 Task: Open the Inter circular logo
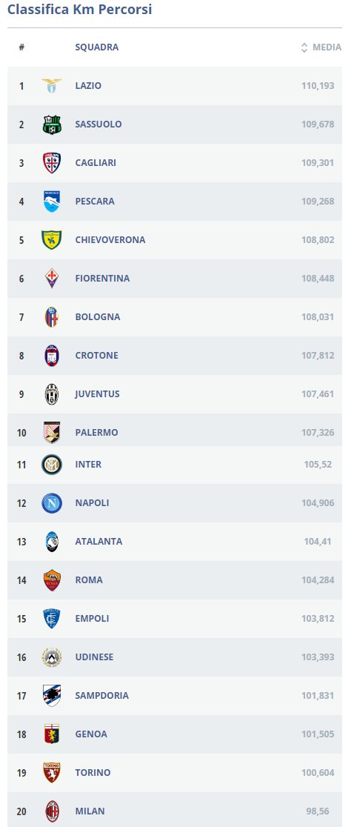(52, 465)
